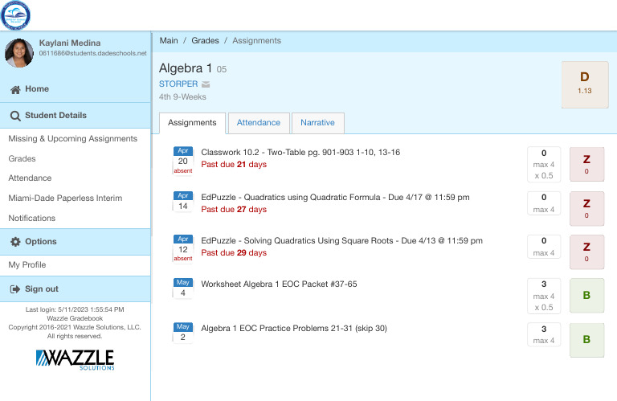
Task: Click the Apr 20 calendar date icon
Action: pyautogui.click(x=183, y=158)
